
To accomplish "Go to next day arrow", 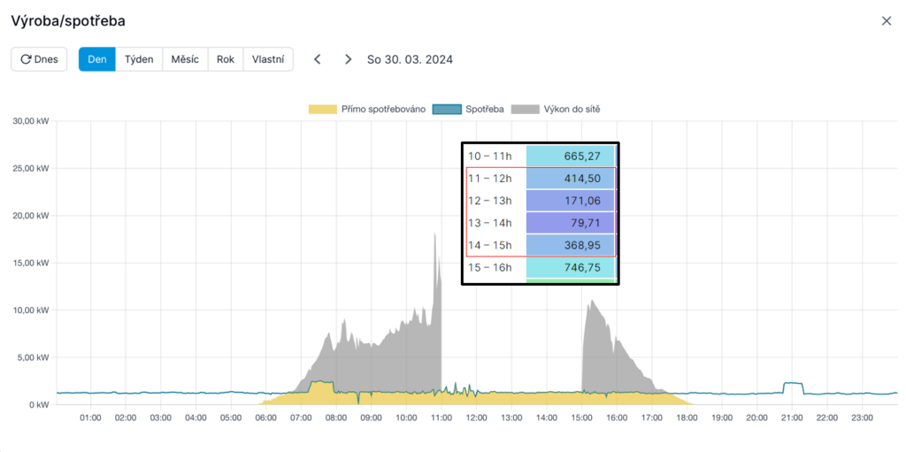I will pos(348,59).
